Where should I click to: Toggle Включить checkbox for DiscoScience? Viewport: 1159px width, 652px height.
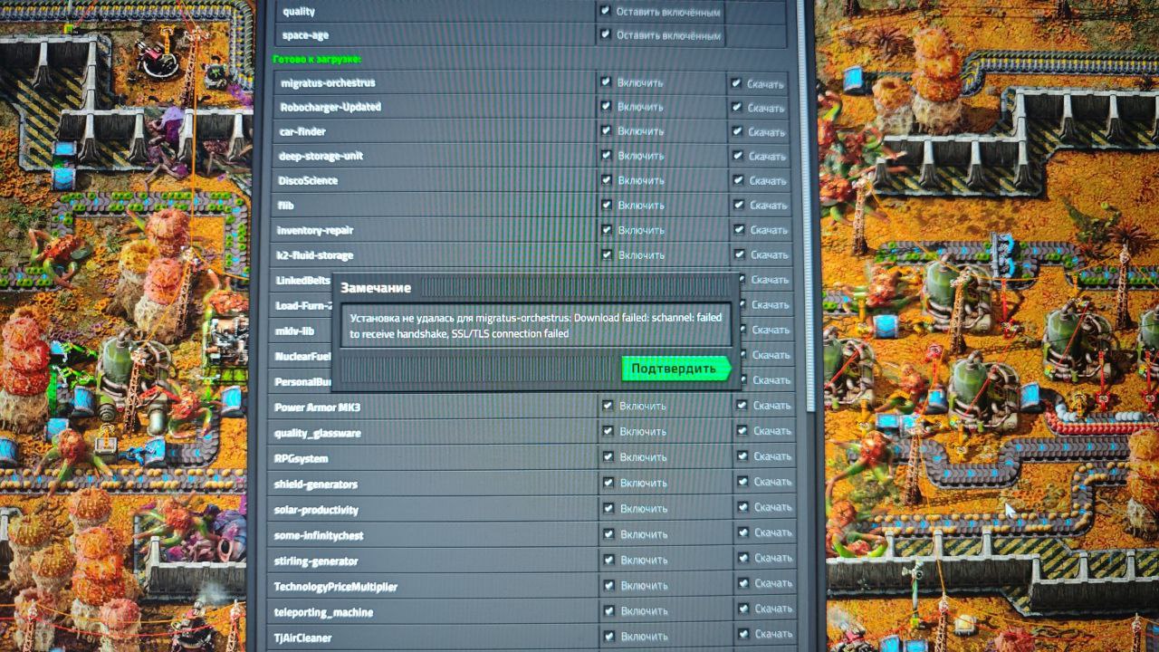click(x=606, y=180)
